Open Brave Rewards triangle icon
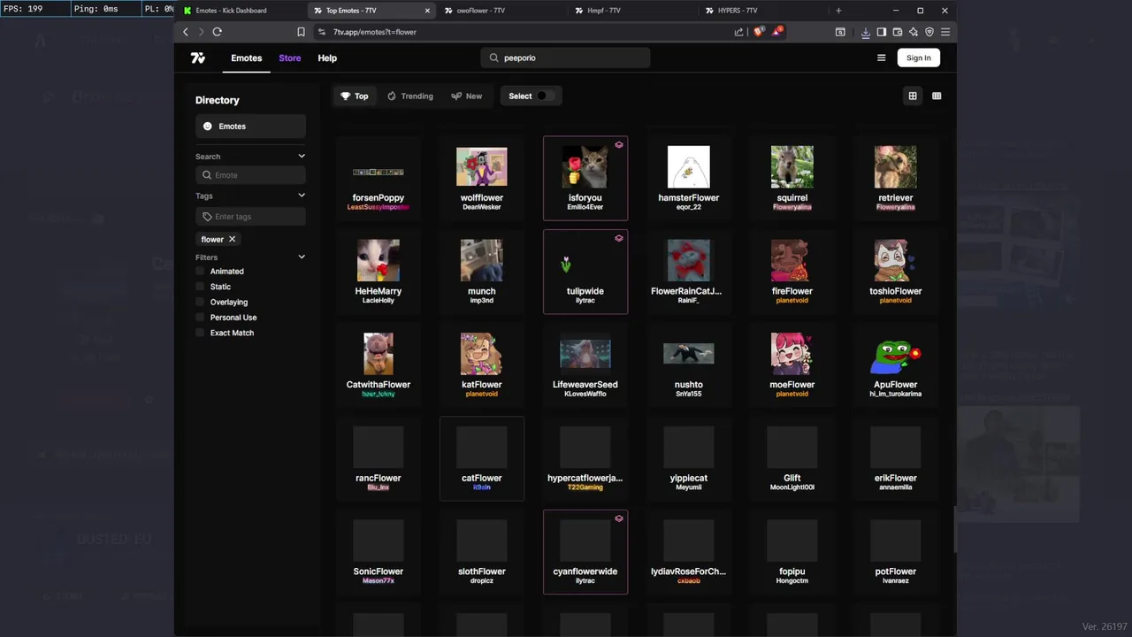The image size is (1132, 637). pyautogui.click(x=776, y=32)
